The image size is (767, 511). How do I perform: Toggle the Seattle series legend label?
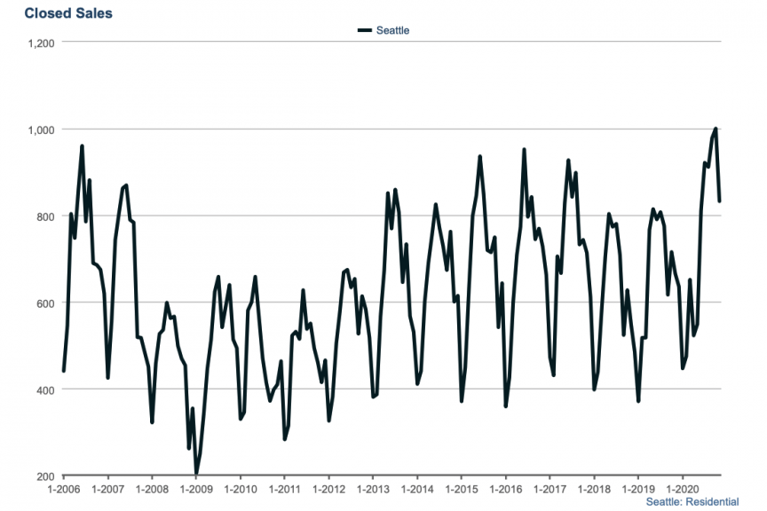(x=392, y=30)
